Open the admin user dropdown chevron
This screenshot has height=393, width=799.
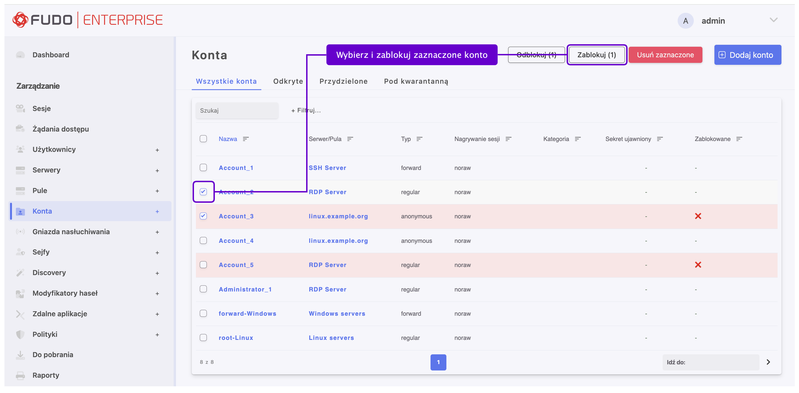pyautogui.click(x=773, y=20)
